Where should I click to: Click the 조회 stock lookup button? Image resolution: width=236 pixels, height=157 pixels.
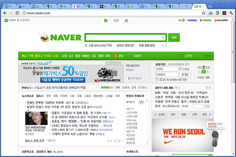[207, 106]
